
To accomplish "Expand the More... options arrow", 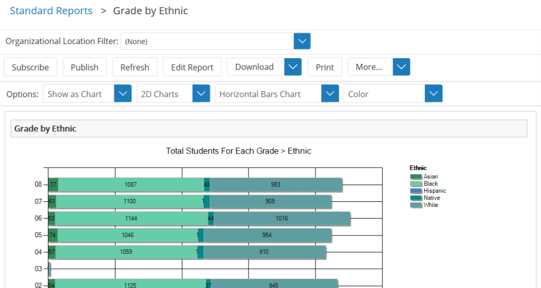I will point(401,67).
